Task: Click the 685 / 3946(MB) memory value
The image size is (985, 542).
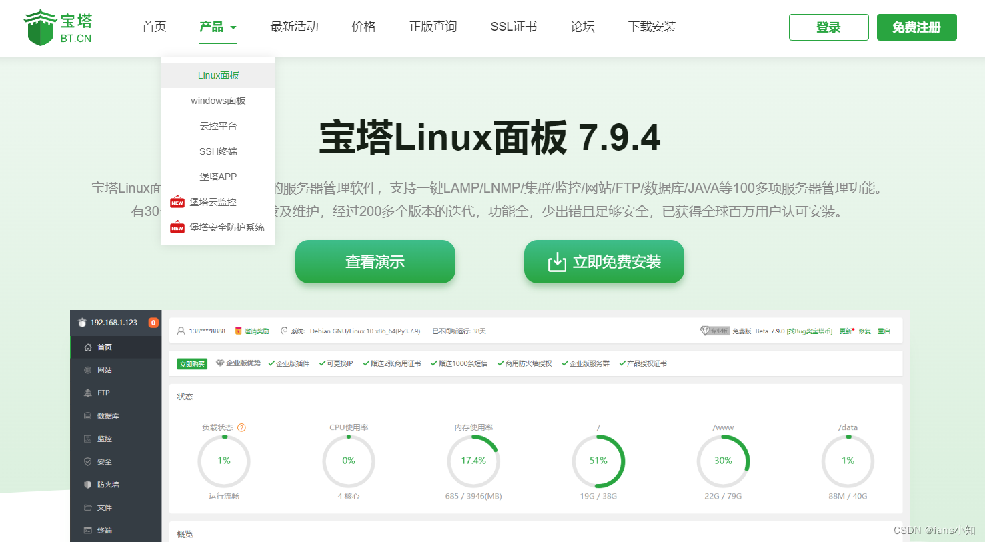Action: pyautogui.click(x=473, y=497)
